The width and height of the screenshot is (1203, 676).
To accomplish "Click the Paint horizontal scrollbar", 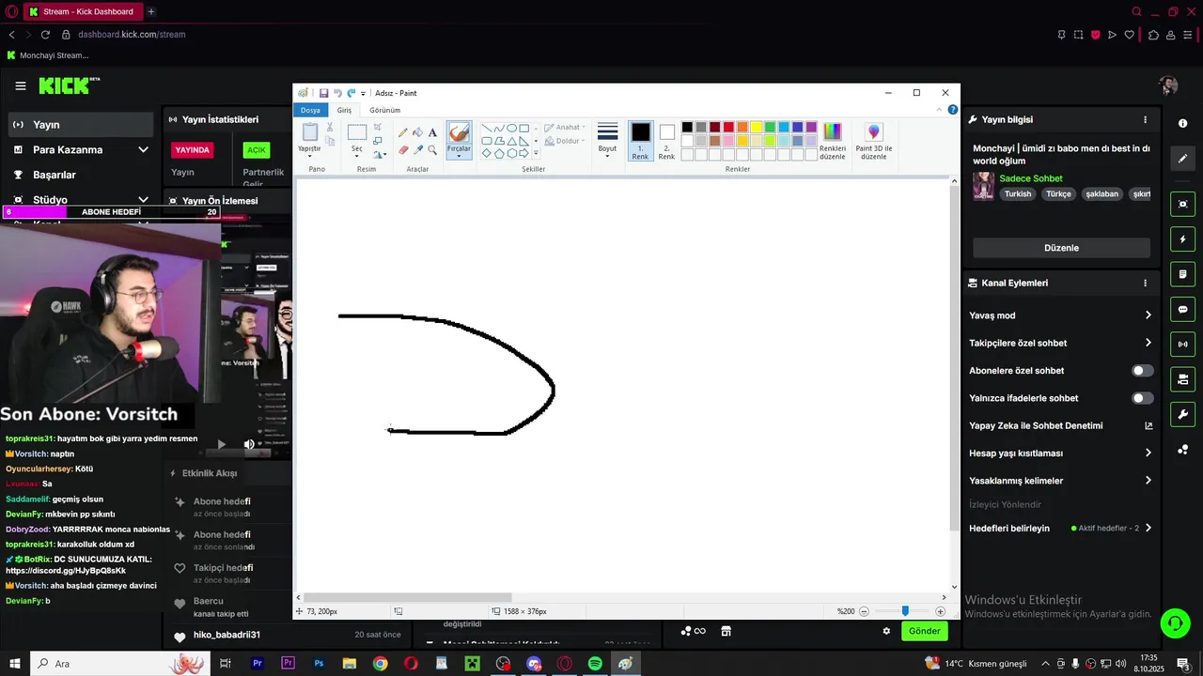I will (407, 597).
